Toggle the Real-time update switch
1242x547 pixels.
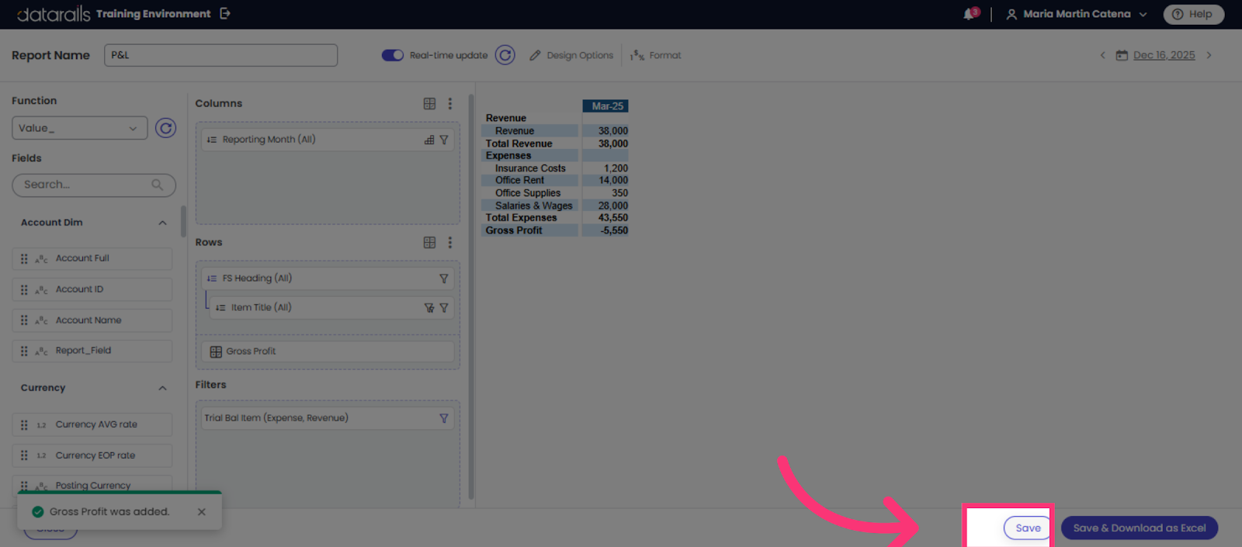pos(392,55)
